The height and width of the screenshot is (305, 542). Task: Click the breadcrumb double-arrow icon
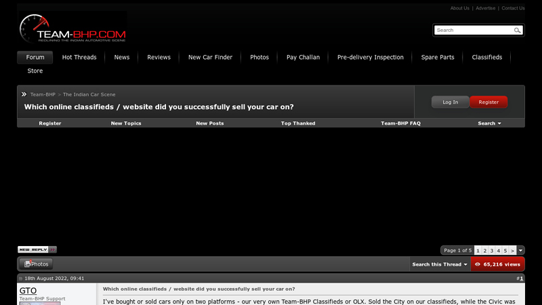[x=24, y=94]
